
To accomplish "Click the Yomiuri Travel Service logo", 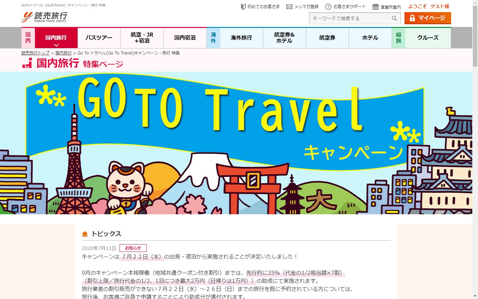I will 44,17.
